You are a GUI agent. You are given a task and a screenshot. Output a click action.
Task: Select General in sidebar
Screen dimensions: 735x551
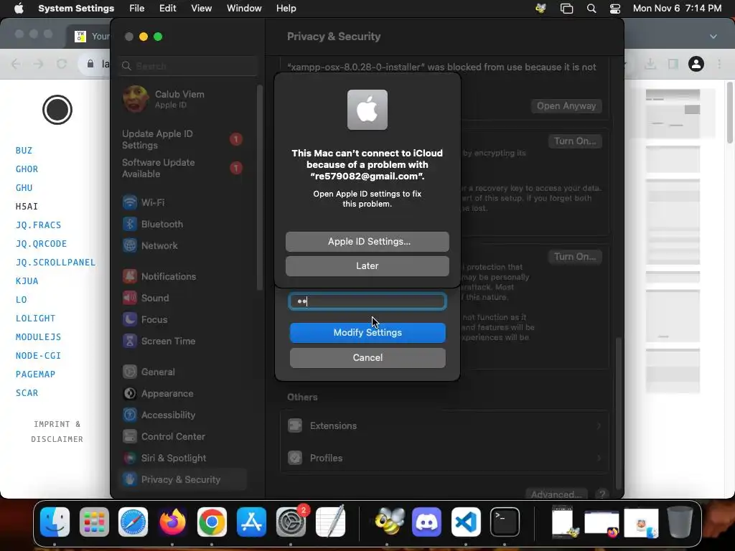tap(158, 372)
